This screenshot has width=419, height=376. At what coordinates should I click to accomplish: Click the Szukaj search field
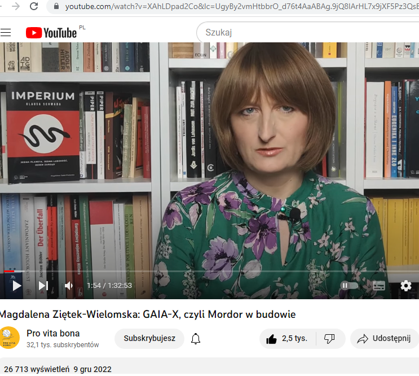tap(305, 33)
